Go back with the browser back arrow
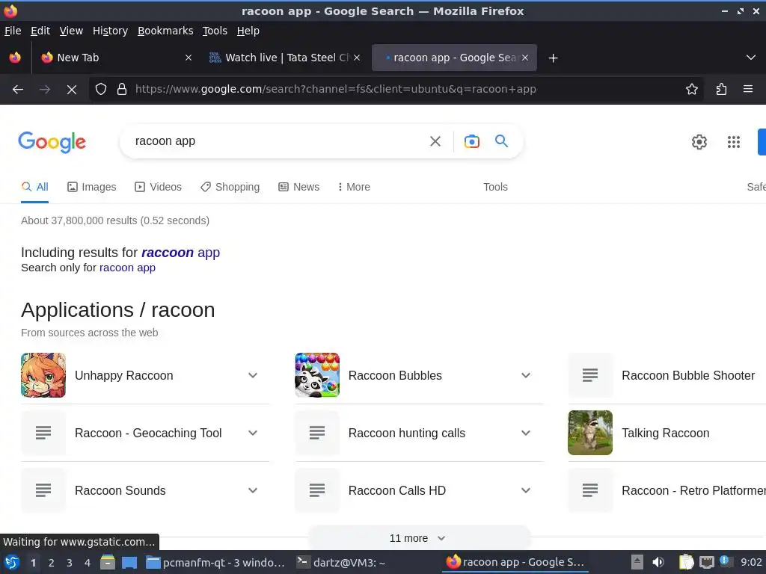The image size is (766, 574). pos(18,90)
